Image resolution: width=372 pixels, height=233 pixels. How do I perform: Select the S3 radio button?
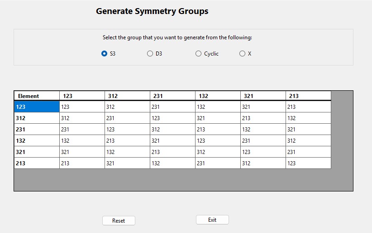pyautogui.click(x=108, y=54)
